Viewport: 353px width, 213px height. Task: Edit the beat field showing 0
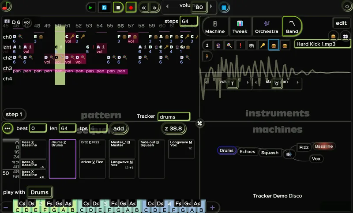pos(38,128)
